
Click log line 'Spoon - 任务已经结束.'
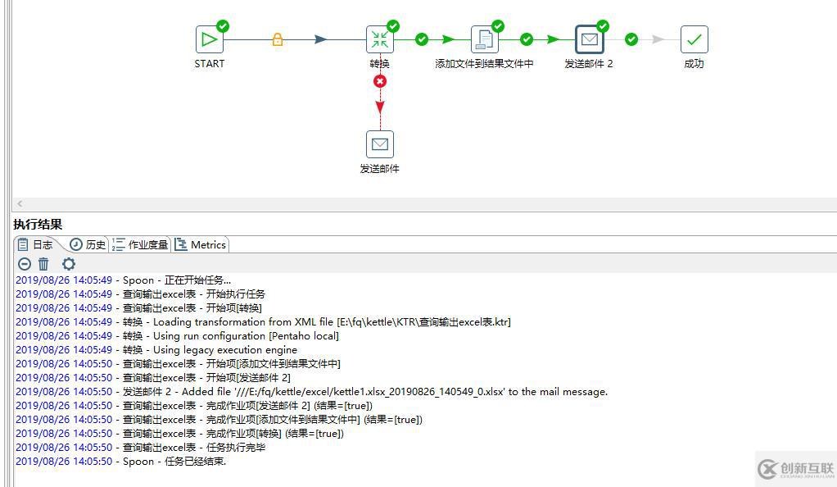(x=121, y=462)
